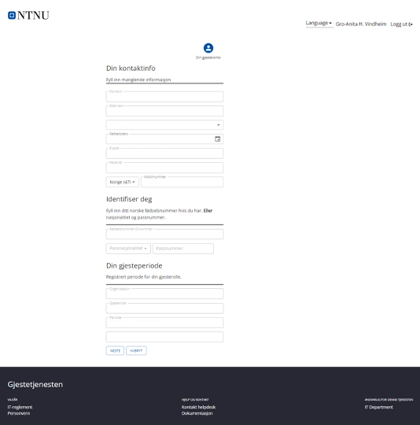
Task: Focus the Fødselsnummer/D-nummer input field
Action: (164, 234)
